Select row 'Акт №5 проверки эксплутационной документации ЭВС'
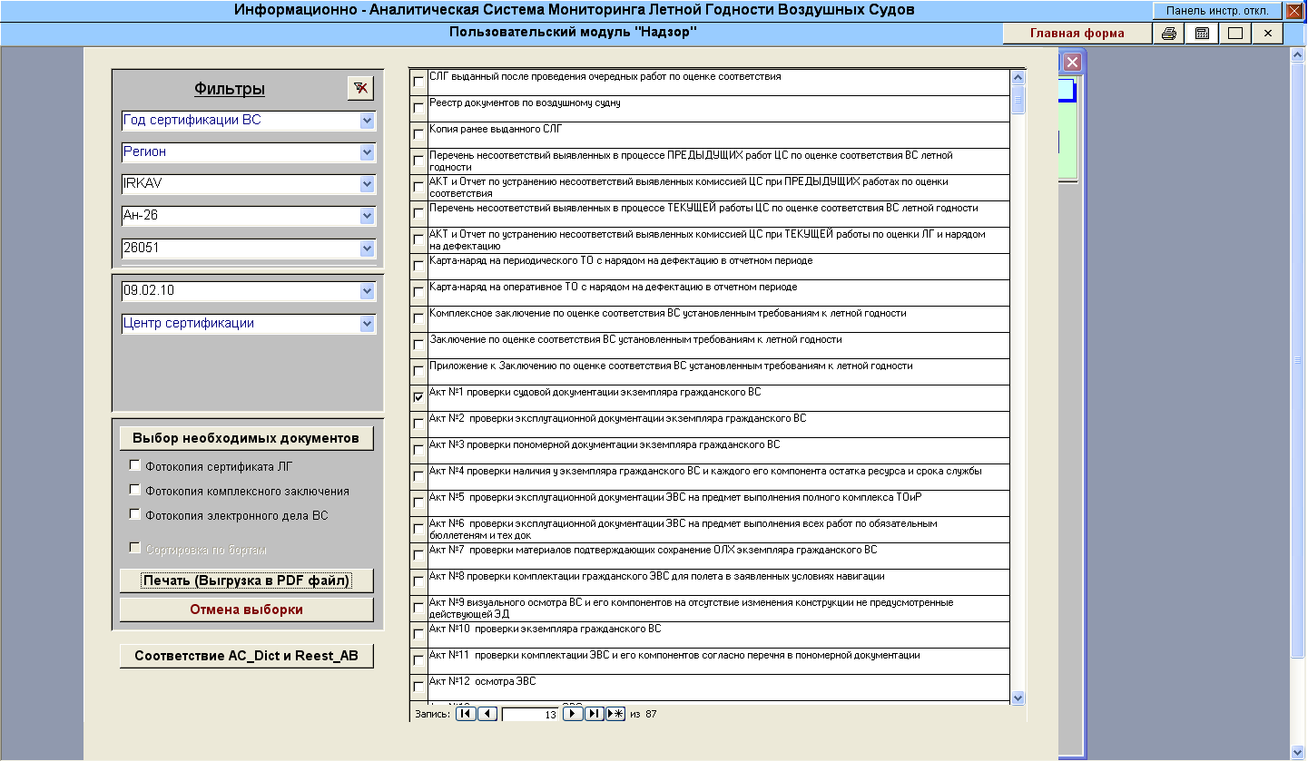The height and width of the screenshot is (761, 1308). tap(718, 503)
